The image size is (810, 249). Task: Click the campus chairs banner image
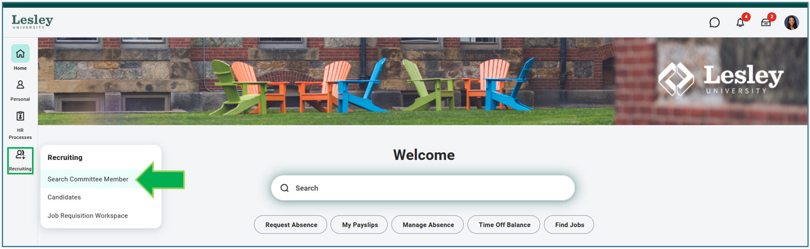(423, 81)
